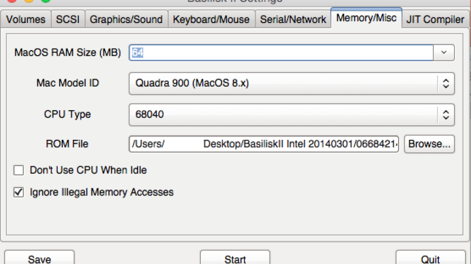This screenshot has width=471, height=264.
Task: Select the Memory/Misc tab
Action: click(366, 18)
